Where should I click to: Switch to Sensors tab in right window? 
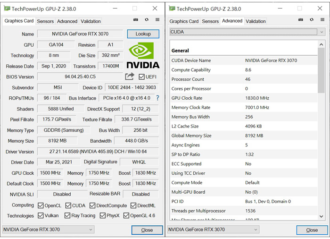coord(210,21)
